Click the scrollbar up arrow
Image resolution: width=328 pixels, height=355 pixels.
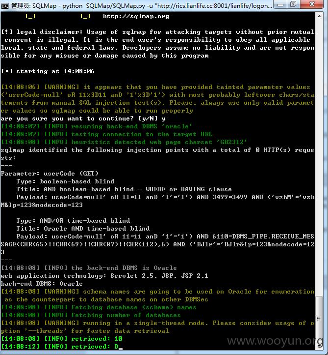(x=319, y=16)
